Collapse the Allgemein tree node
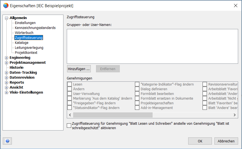 pos(7,18)
